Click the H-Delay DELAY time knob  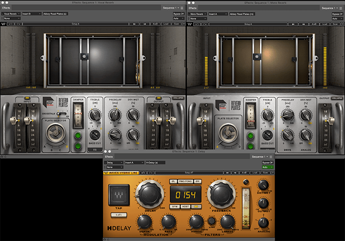tap(150, 194)
